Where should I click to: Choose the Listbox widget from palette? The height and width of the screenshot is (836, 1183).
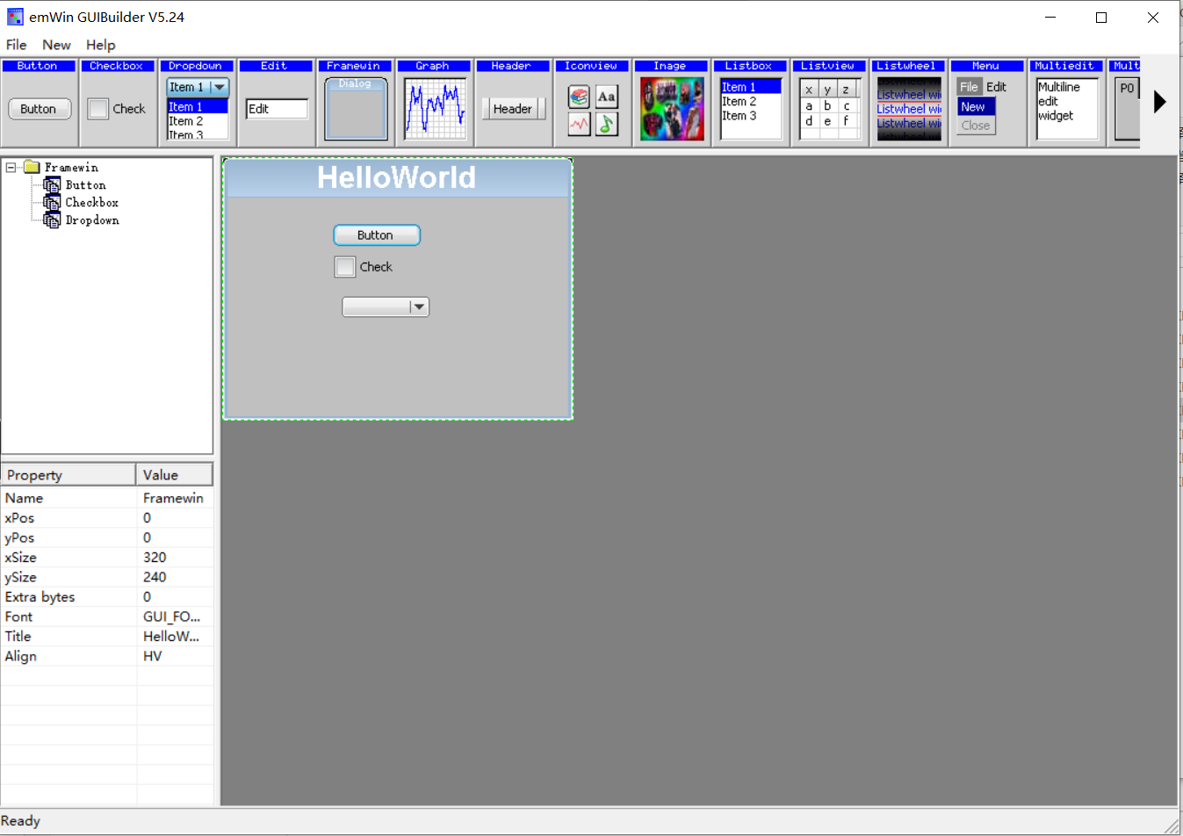[750, 102]
